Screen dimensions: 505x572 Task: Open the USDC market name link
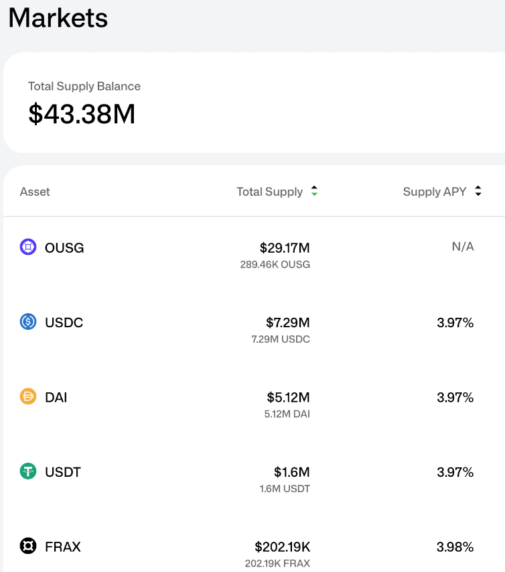click(64, 323)
